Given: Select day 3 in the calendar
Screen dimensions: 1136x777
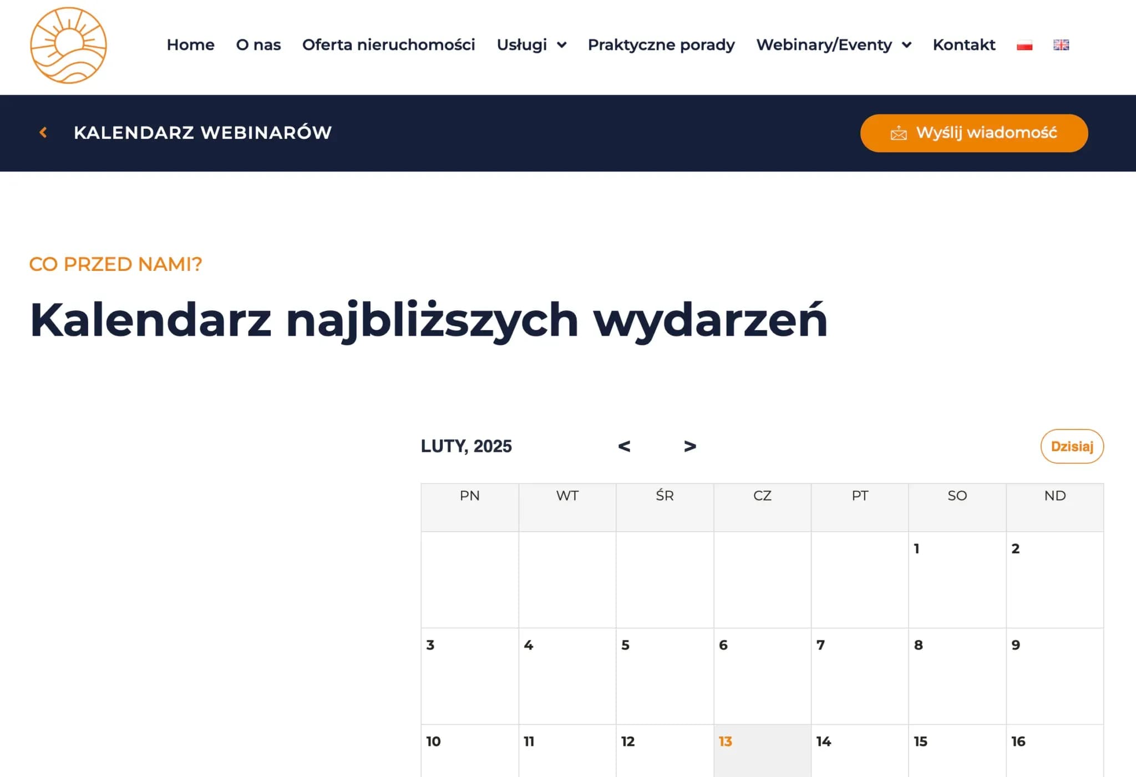Looking at the screenshot, I should click(470, 676).
